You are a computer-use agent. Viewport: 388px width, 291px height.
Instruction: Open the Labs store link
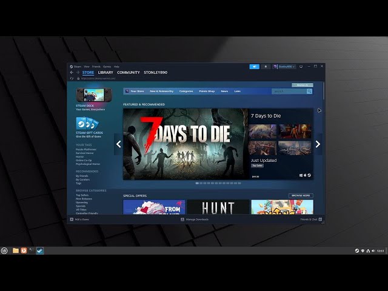(237, 92)
